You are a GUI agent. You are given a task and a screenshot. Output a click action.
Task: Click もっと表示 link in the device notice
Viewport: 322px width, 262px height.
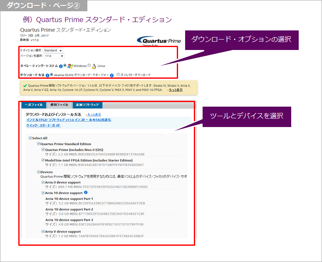[x=176, y=90]
